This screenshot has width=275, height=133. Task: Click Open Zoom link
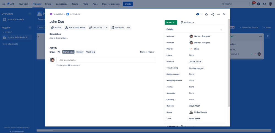coord(195,118)
